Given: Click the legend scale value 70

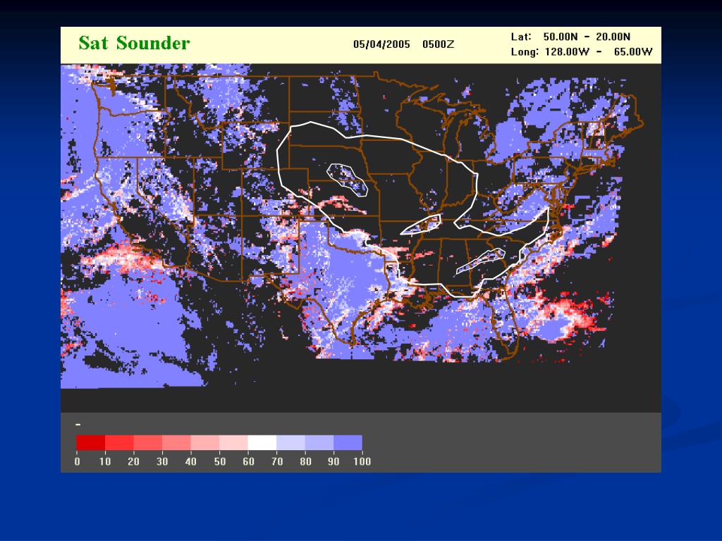Looking at the screenshot, I should (276, 461).
